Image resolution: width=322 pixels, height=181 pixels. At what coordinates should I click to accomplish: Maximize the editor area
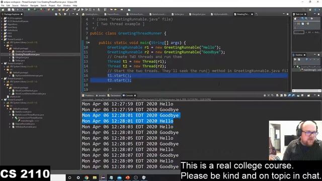(x=287, y=14)
